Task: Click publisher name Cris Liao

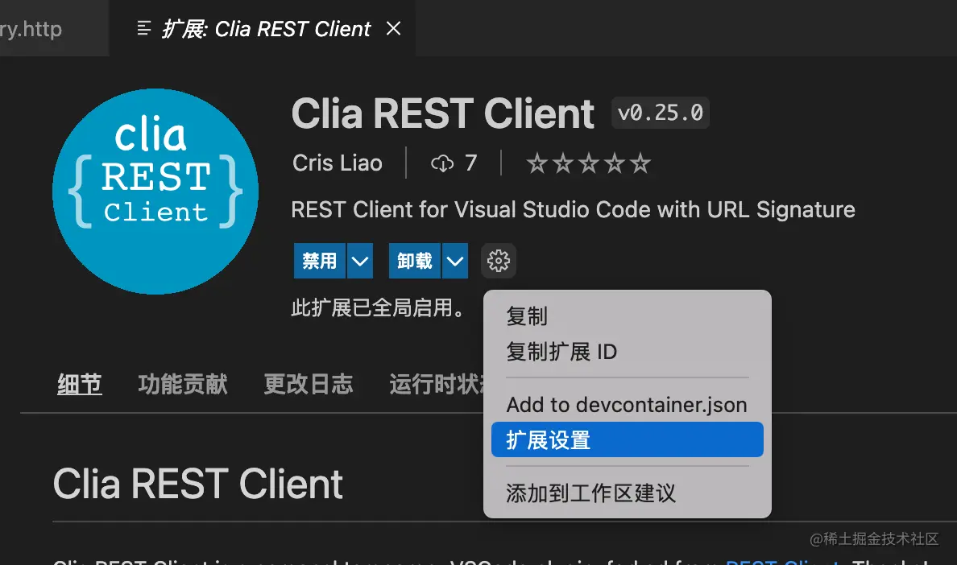Action: 338,163
